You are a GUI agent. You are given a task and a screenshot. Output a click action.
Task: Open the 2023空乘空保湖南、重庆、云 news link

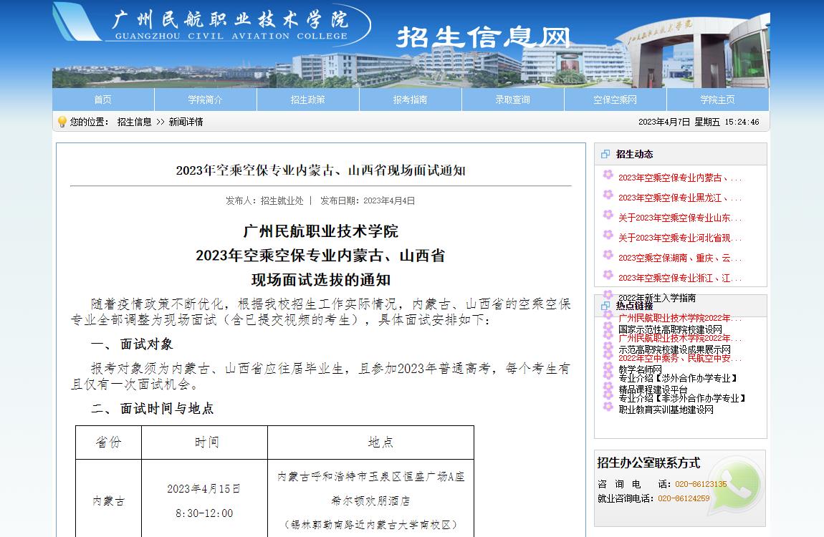pyautogui.click(x=679, y=258)
